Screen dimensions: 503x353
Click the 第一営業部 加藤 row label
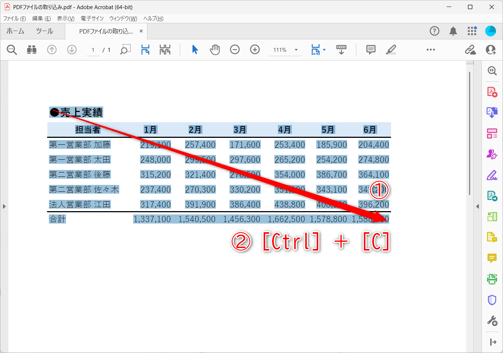pyautogui.click(x=80, y=145)
